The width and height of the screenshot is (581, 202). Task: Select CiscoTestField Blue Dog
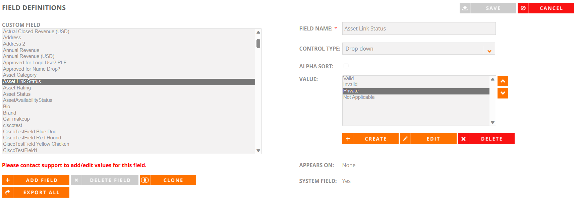[x=129, y=132]
